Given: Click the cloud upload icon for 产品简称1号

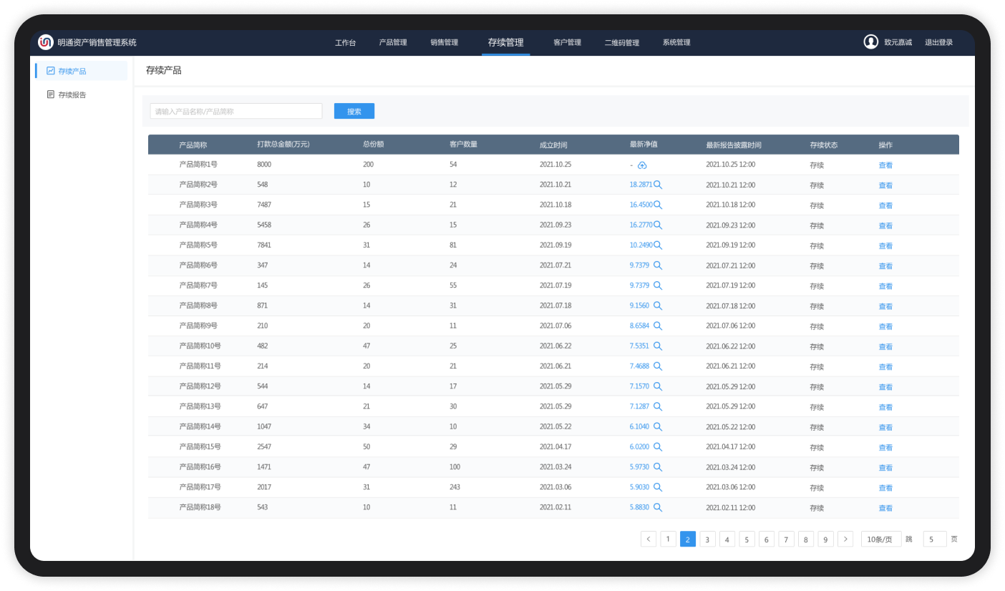Looking at the screenshot, I should tap(642, 165).
